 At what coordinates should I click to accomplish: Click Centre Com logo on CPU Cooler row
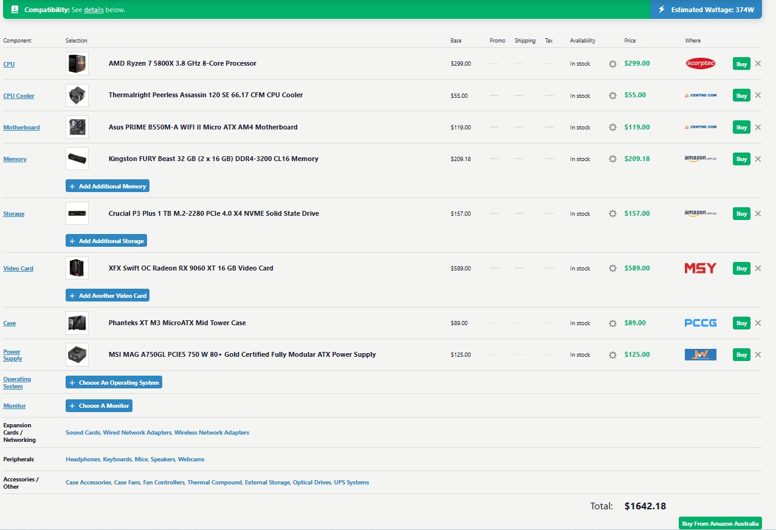[x=700, y=95]
